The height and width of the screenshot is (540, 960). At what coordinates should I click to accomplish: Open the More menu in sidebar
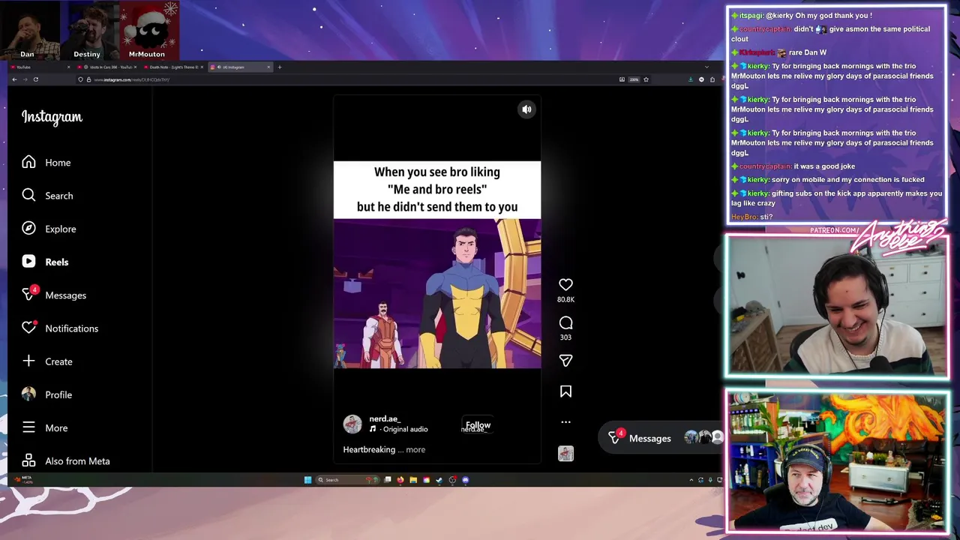coord(45,427)
